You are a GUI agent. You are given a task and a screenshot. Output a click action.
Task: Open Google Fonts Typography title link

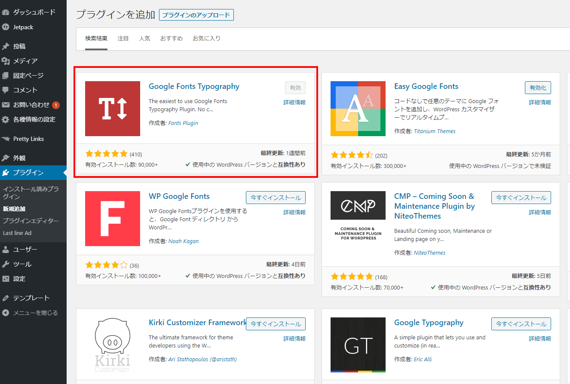click(194, 86)
